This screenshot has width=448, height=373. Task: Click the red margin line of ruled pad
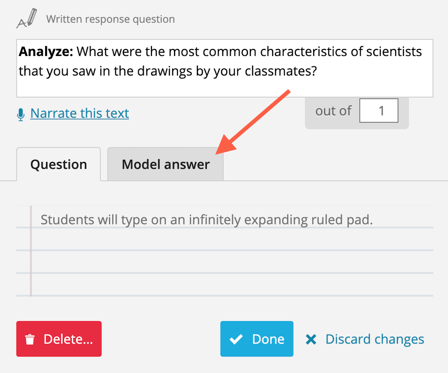pyautogui.click(x=31, y=251)
